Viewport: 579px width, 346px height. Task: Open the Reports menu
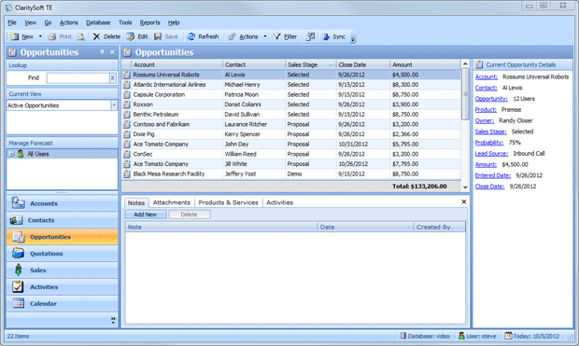(x=149, y=22)
